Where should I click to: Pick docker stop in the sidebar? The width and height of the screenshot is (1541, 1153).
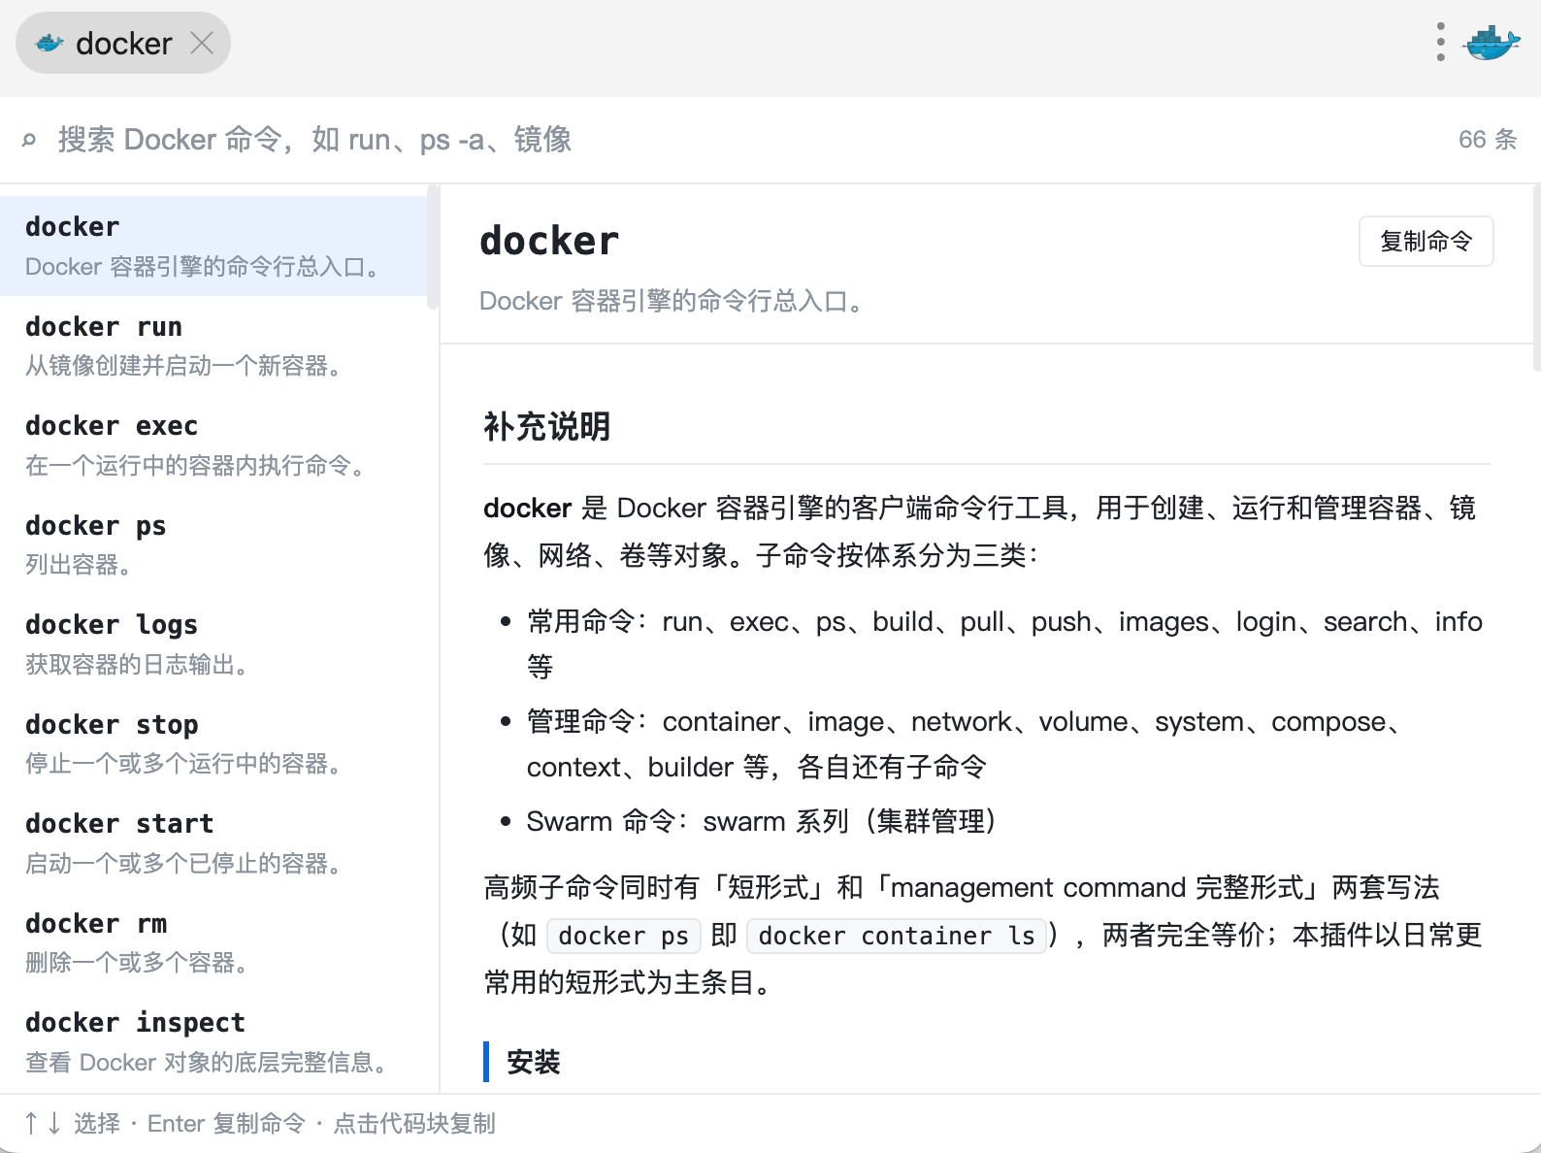coord(213,743)
